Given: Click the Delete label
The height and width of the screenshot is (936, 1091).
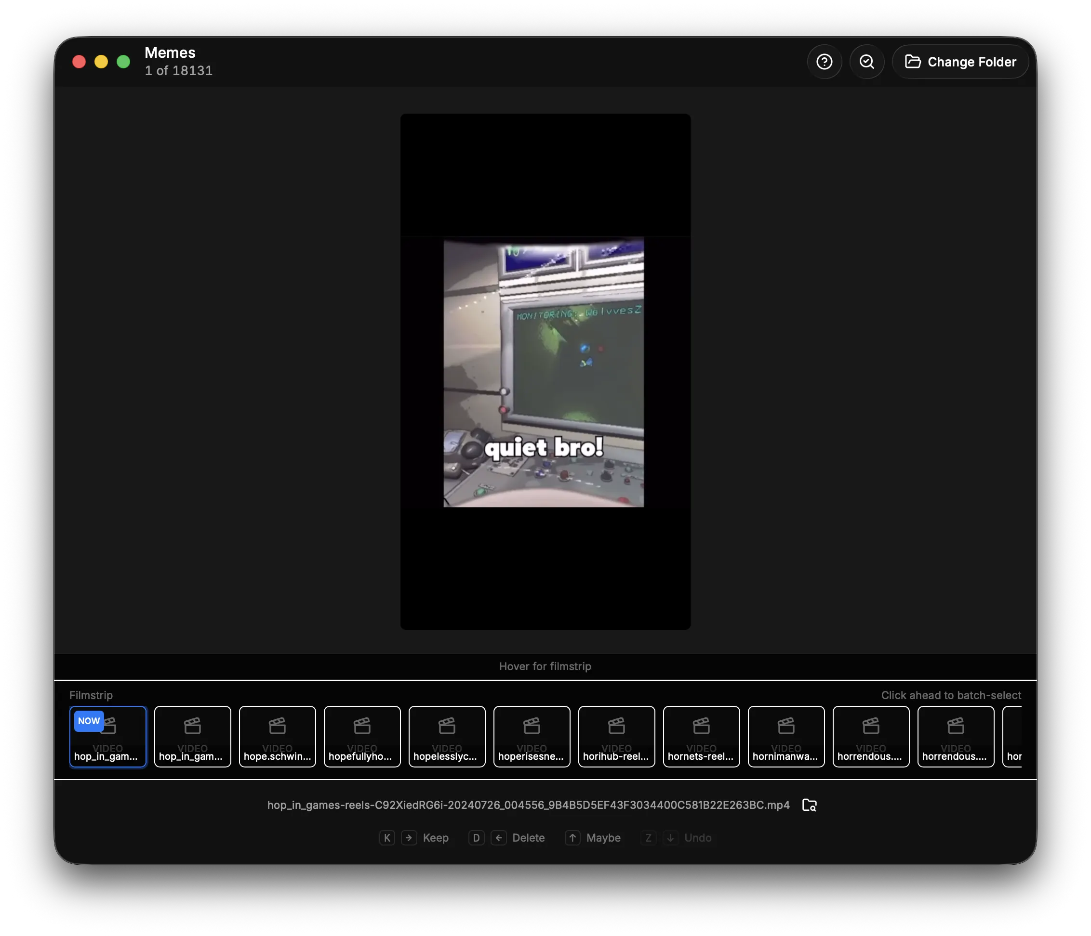Looking at the screenshot, I should pyautogui.click(x=528, y=838).
